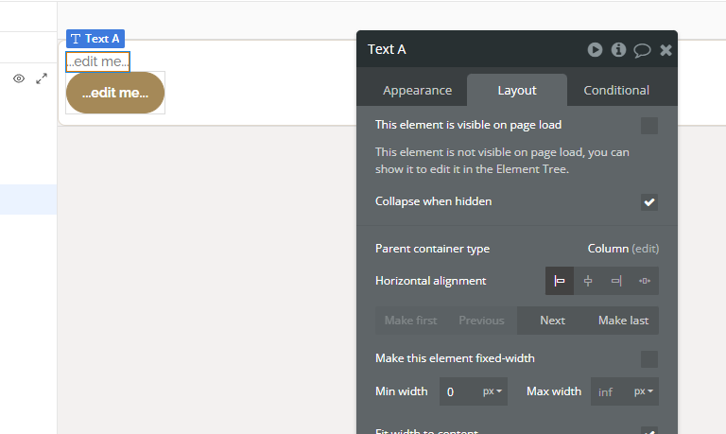Uncheck Collapse when hidden checkbox
The image size is (726, 434).
point(649,202)
